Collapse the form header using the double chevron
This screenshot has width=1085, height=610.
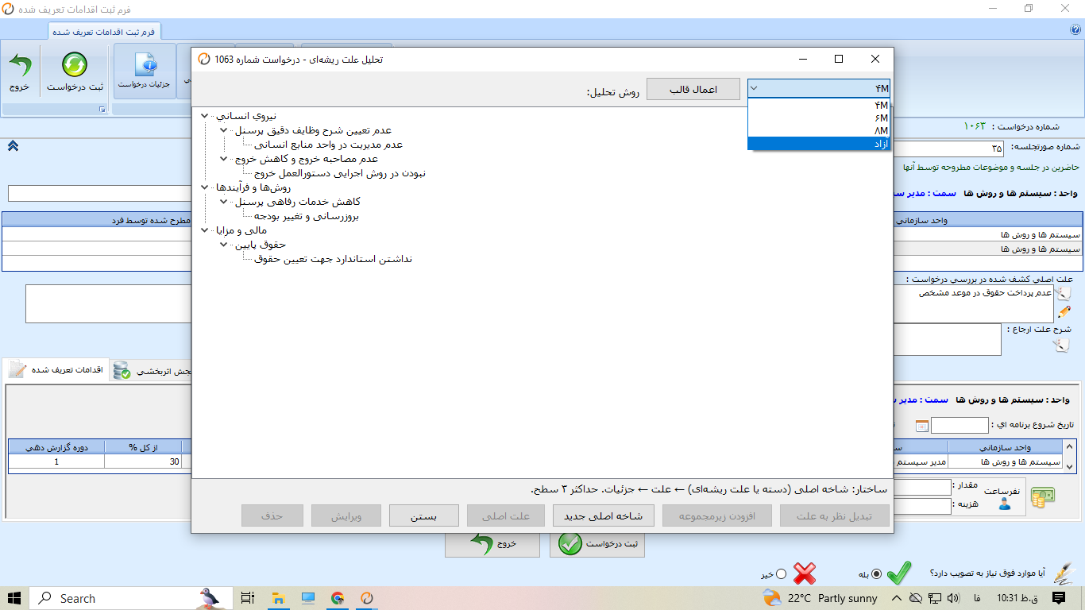click(x=13, y=145)
